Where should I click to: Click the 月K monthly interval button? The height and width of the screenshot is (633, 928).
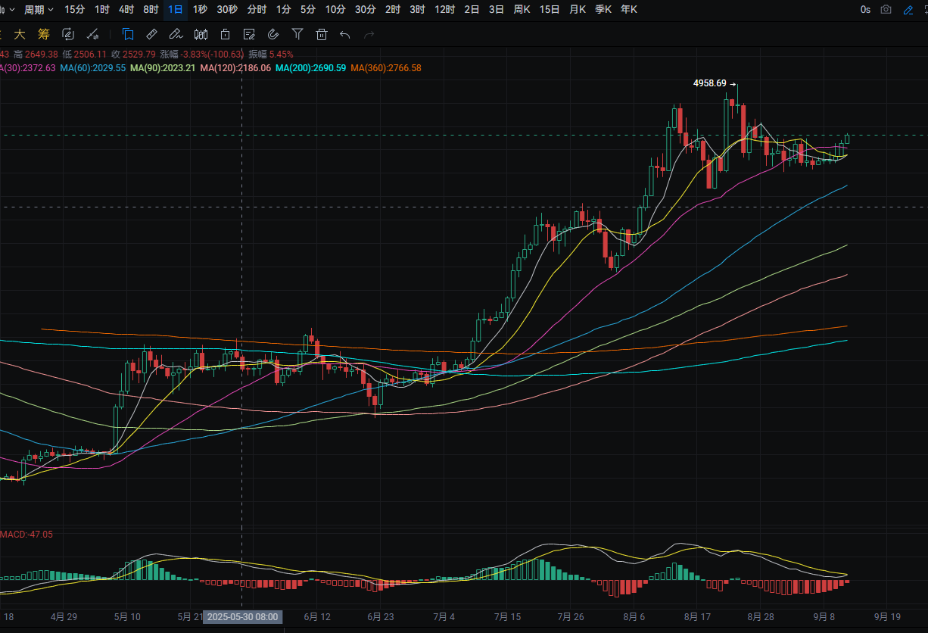click(x=577, y=10)
